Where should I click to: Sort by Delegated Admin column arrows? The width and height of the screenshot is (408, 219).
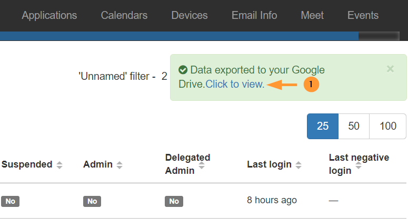[x=202, y=165]
